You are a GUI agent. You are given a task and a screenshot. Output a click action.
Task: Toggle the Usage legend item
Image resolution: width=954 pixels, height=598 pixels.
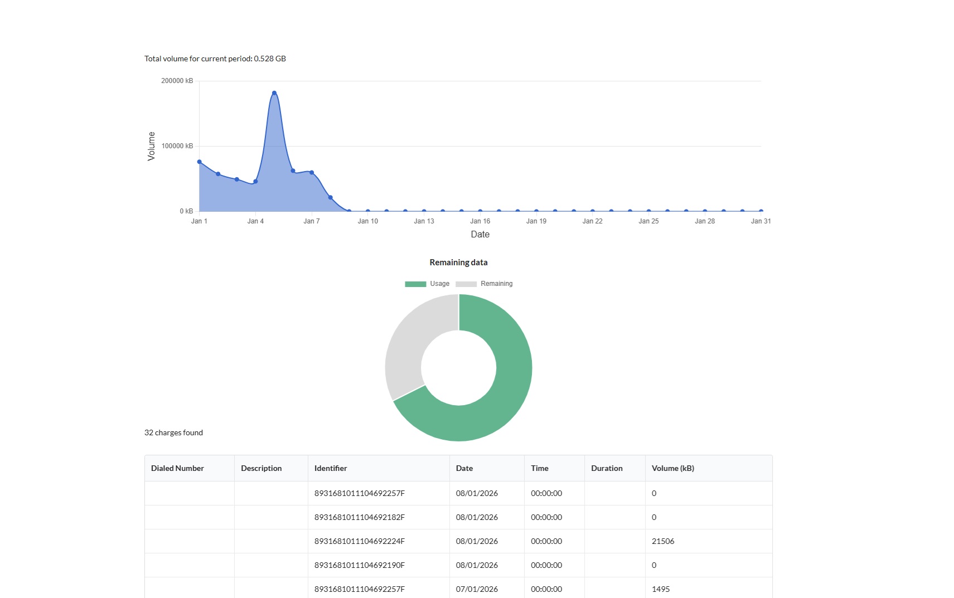pos(427,284)
